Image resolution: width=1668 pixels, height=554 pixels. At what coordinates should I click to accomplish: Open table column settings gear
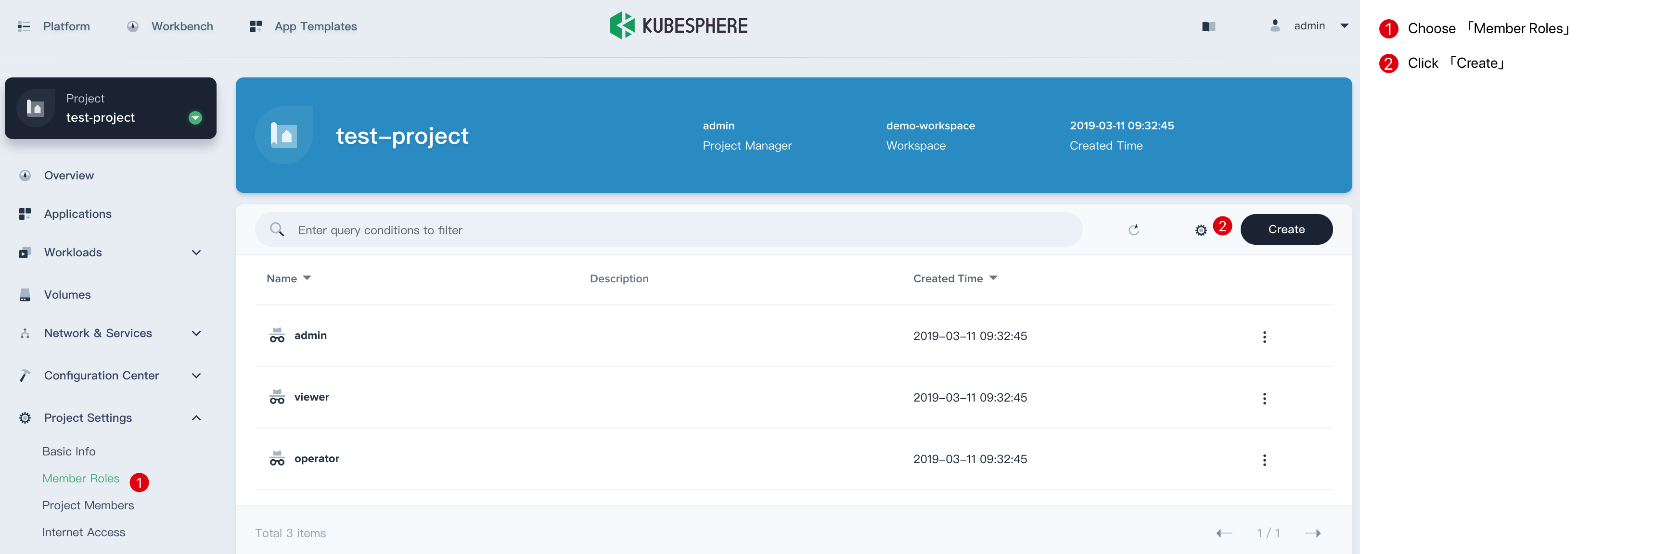pyautogui.click(x=1201, y=230)
